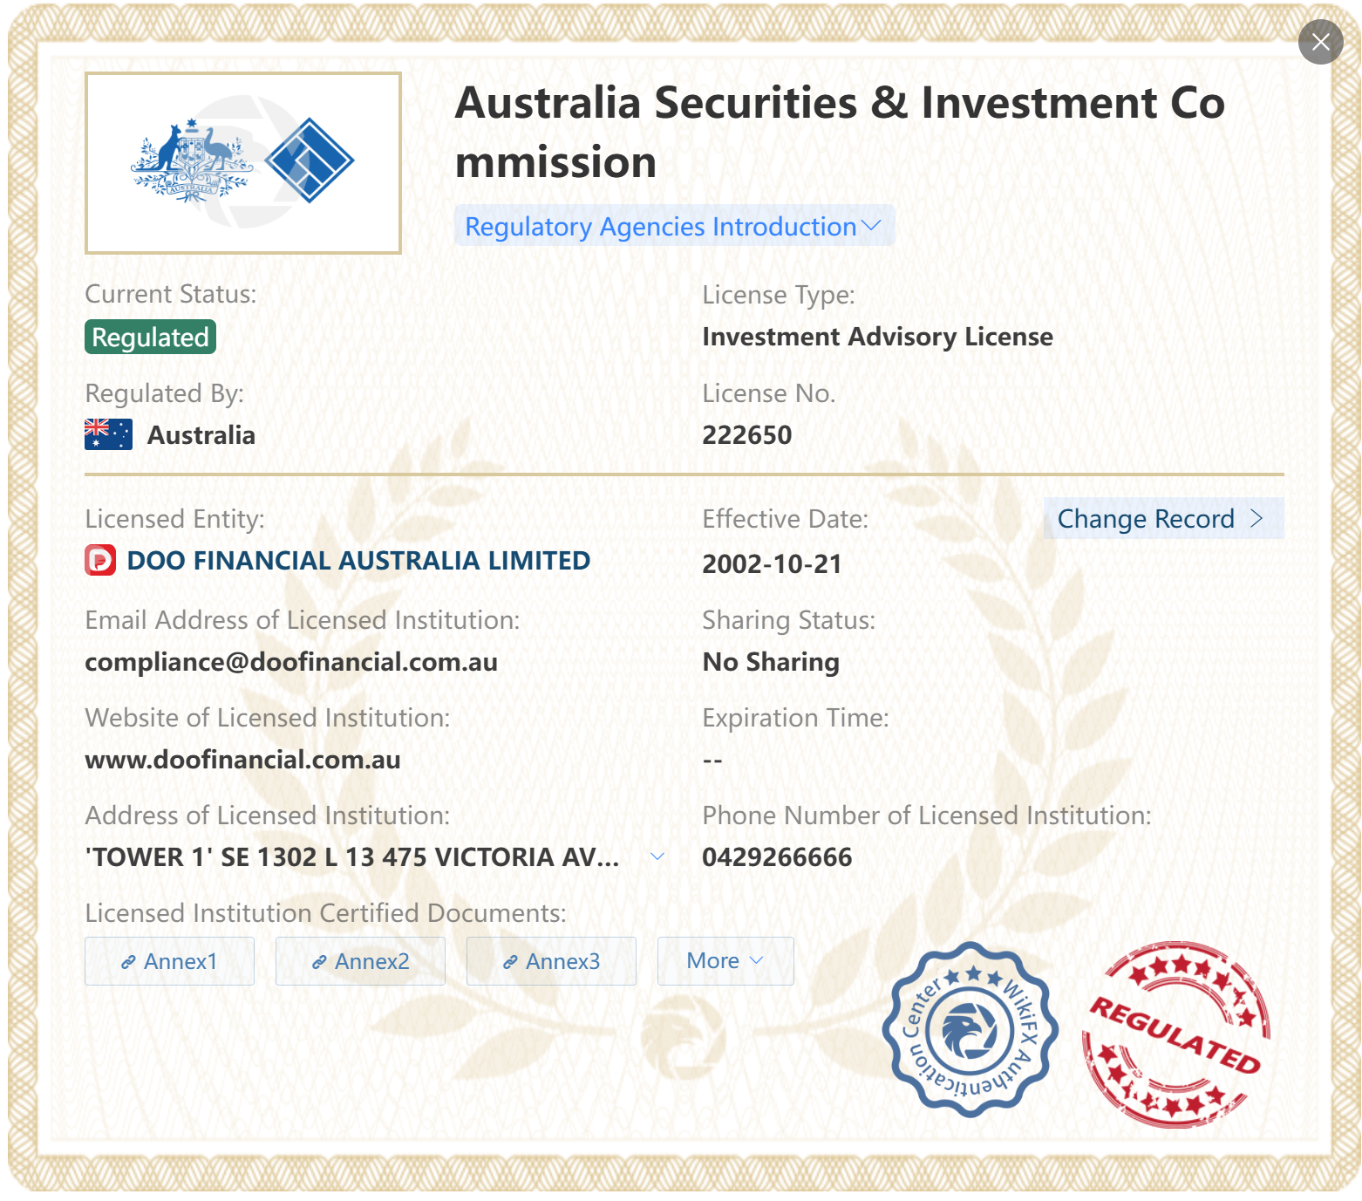Open the Change Record link
This screenshot has height=1201, width=1362.
coord(1163,519)
